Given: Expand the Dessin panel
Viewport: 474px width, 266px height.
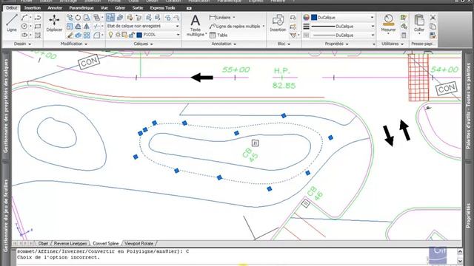Looking at the screenshot, I should pyautogui.click(x=22, y=44).
